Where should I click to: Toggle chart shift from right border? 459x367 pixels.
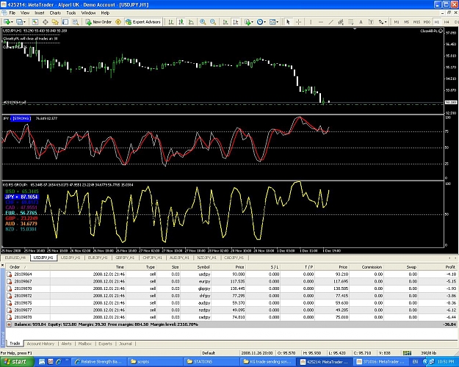235,22
